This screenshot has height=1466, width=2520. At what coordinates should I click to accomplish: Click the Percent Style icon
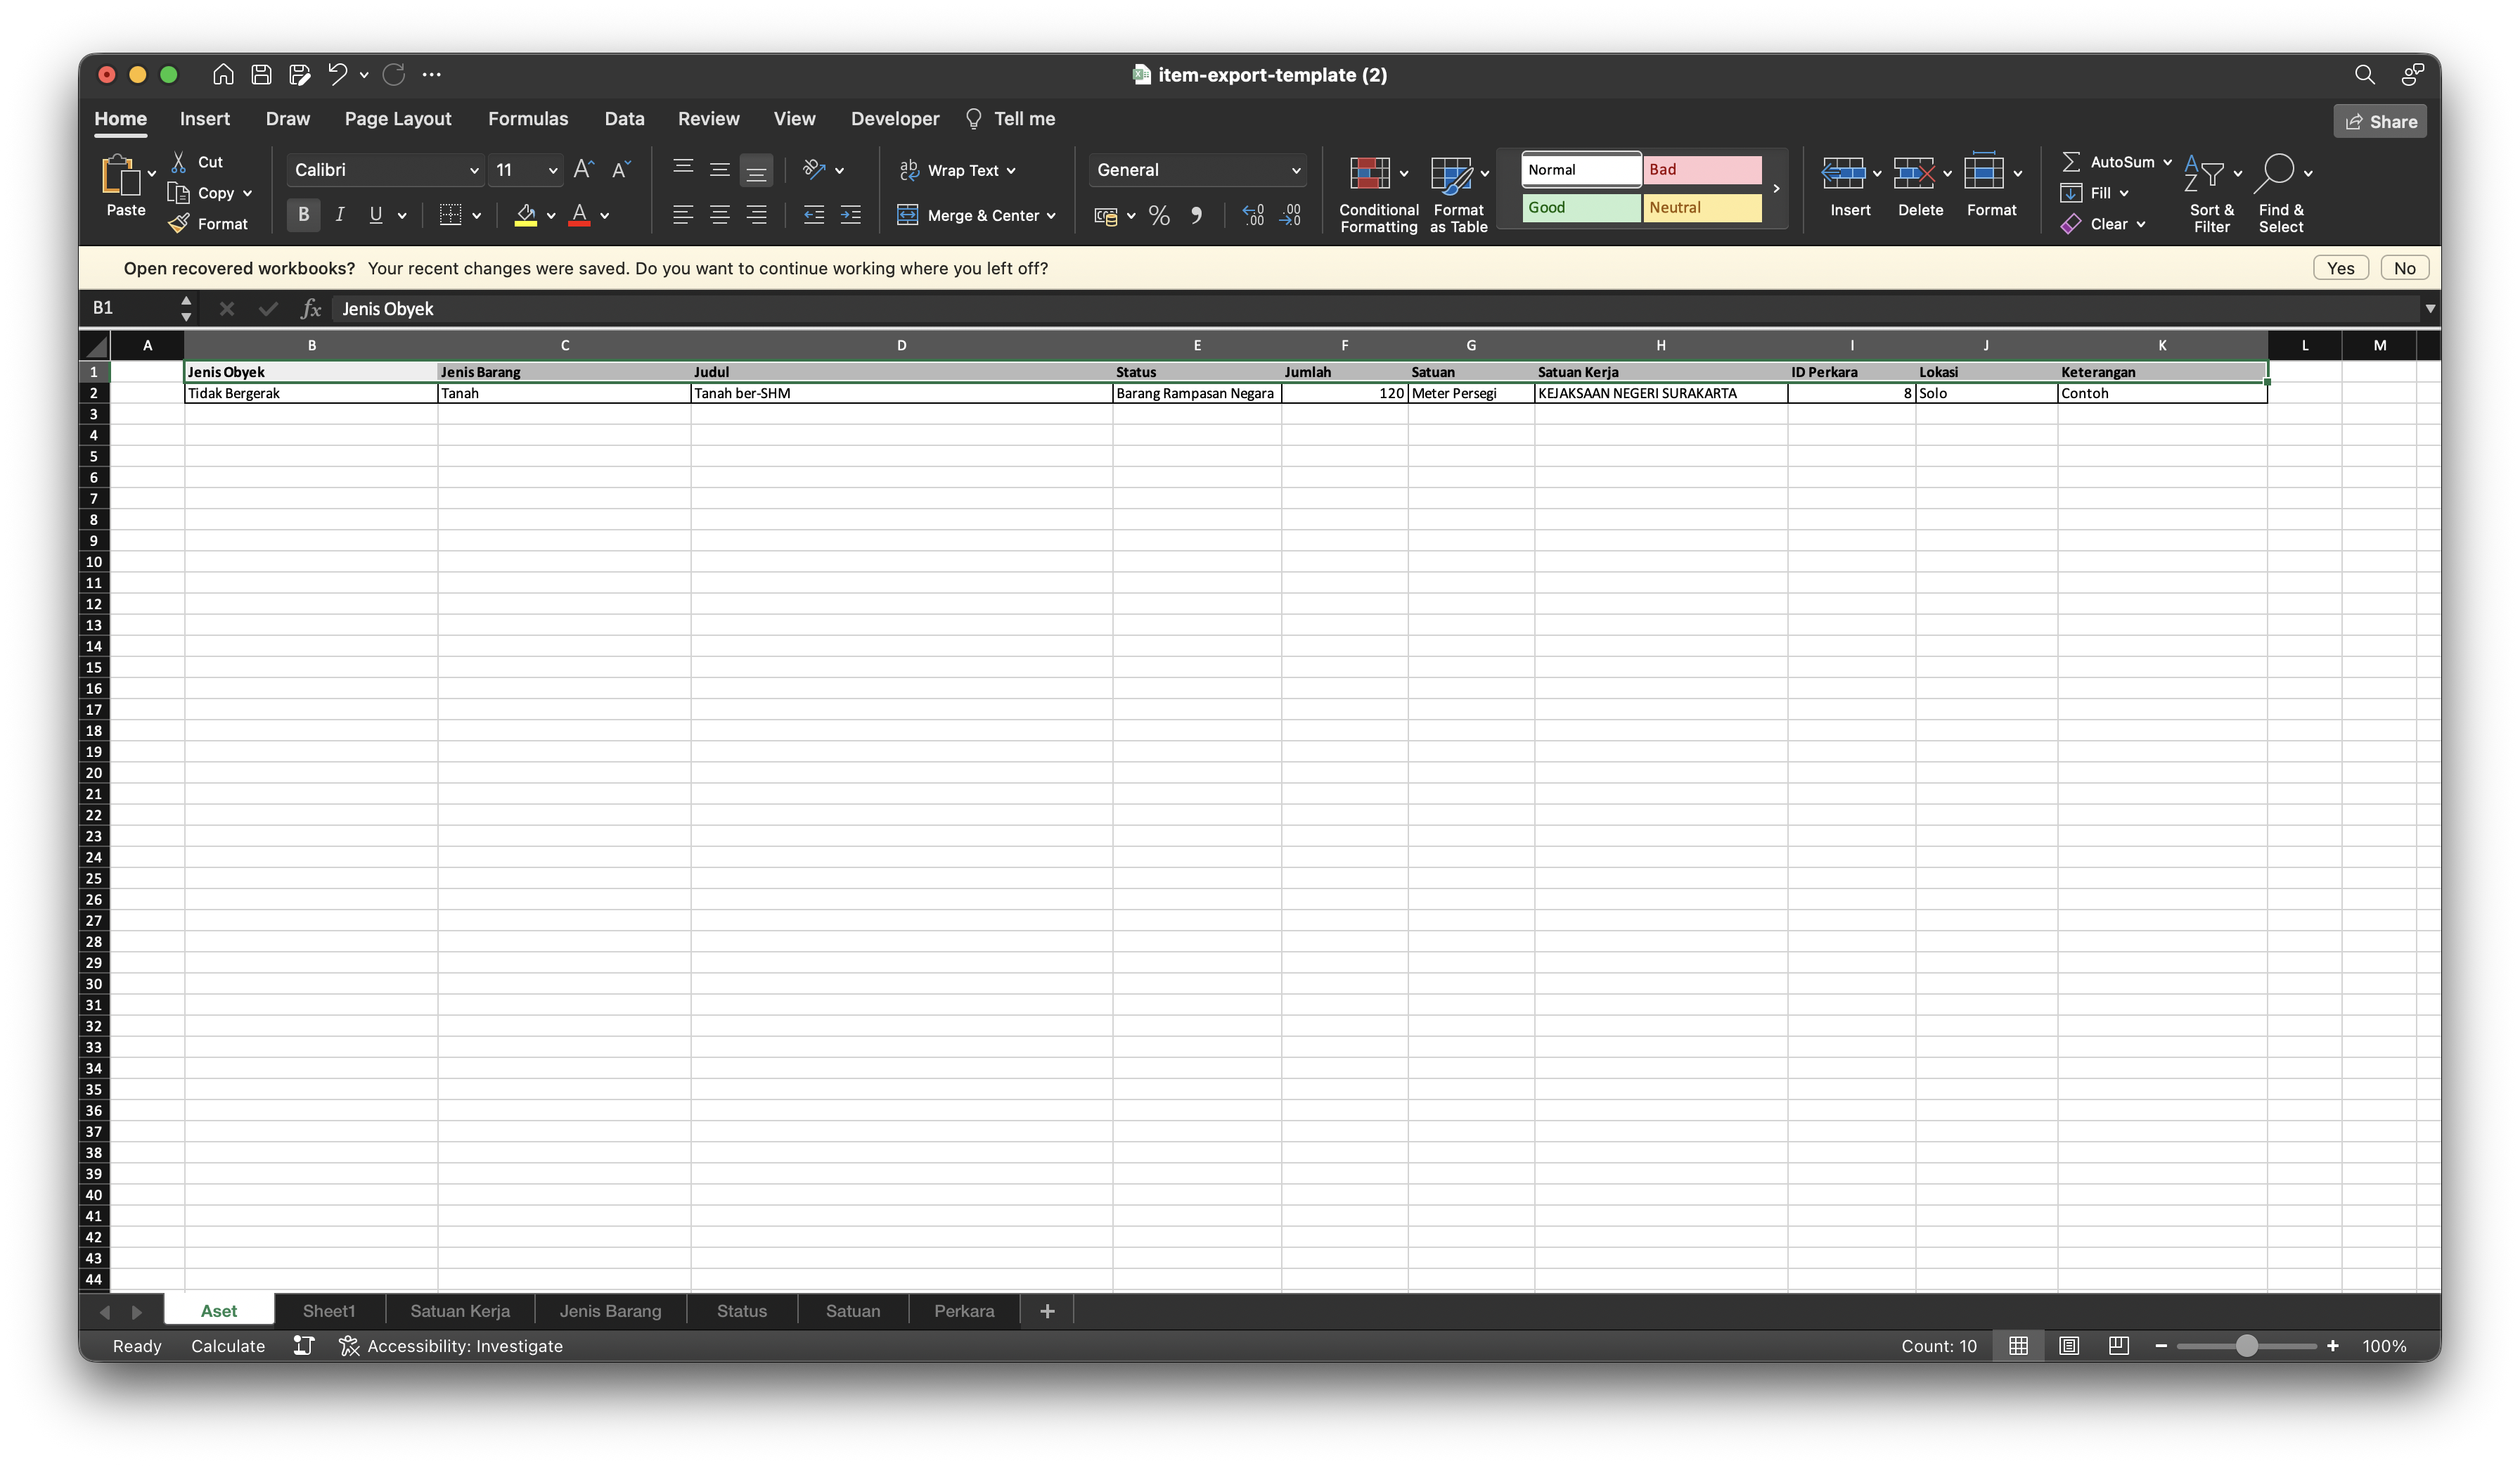click(1159, 215)
